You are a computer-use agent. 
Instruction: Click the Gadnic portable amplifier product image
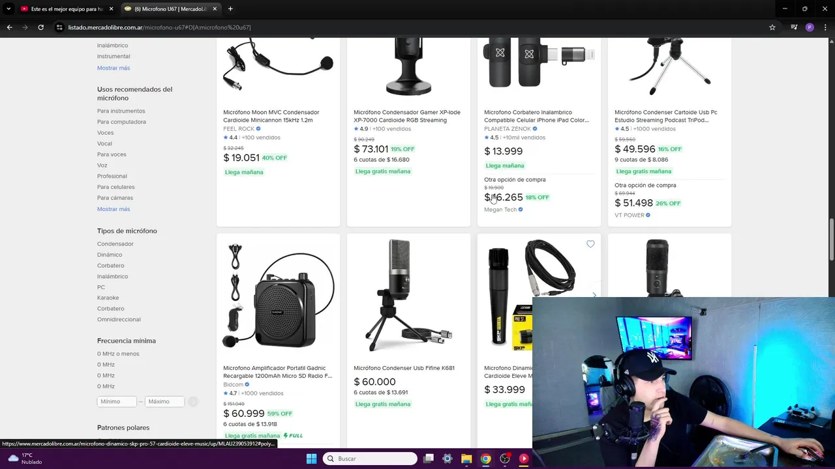(x=278, y=296)
